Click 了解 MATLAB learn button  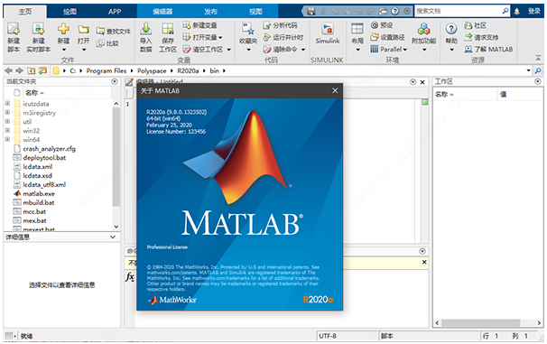coord(488,49)
